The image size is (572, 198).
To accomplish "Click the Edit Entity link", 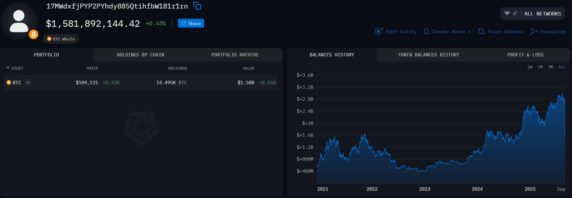I will pos(401,32).
